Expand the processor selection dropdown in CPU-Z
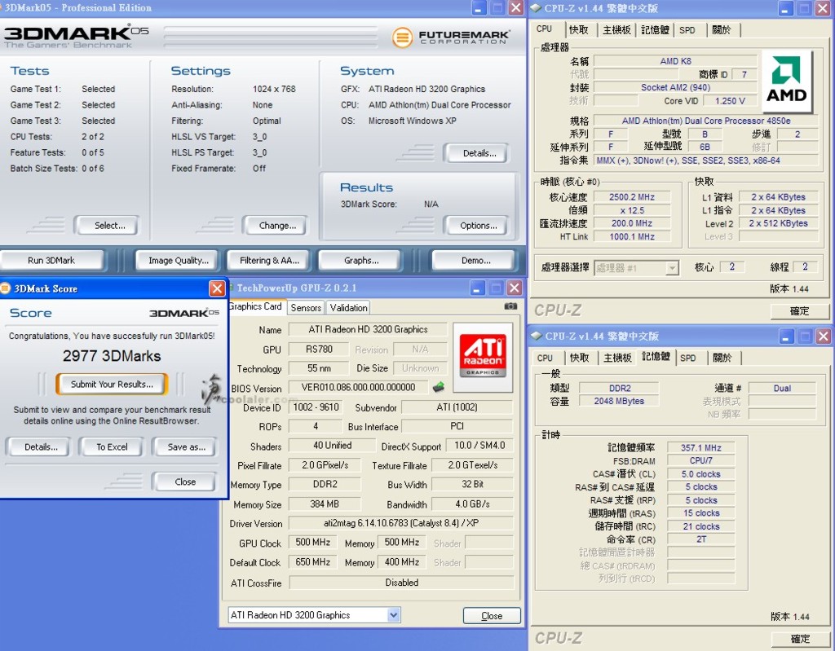The width and height of the screenshot is (835, 651). tap(673, 268)
